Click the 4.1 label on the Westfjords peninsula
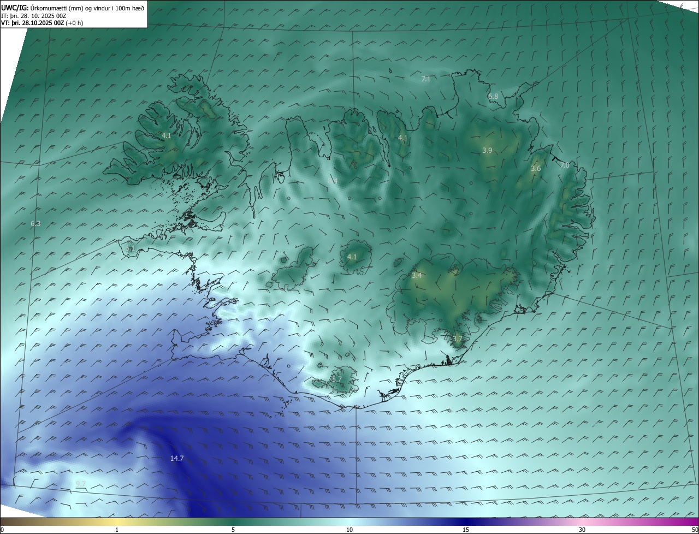Image resolution: width=699 pixels, height=534 pixels. click(167, 136)
